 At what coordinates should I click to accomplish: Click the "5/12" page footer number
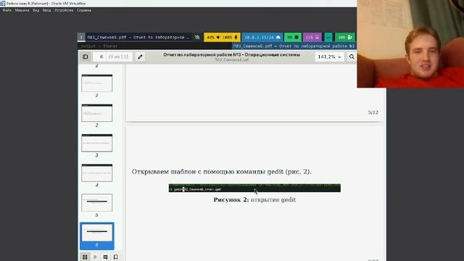point(373,112)
